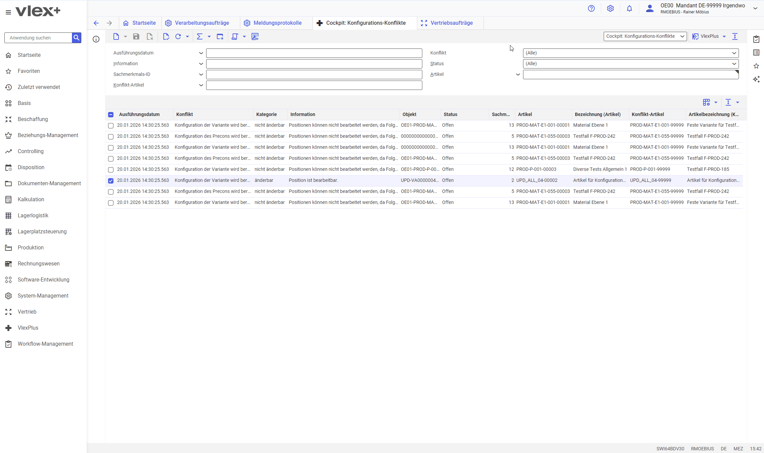Image resolution: width=764 pixels, height=453 pixels.
Task: Click the refresh icon in toolbar
Action: (x=178, y=37)
